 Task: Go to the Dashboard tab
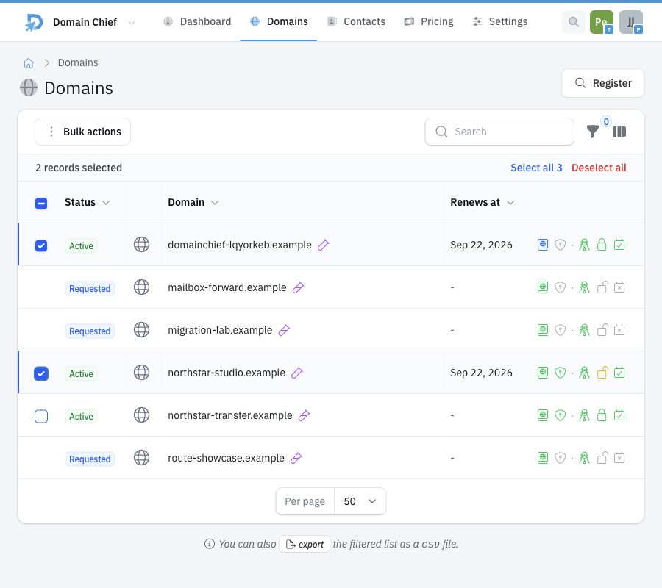point(197,21)
